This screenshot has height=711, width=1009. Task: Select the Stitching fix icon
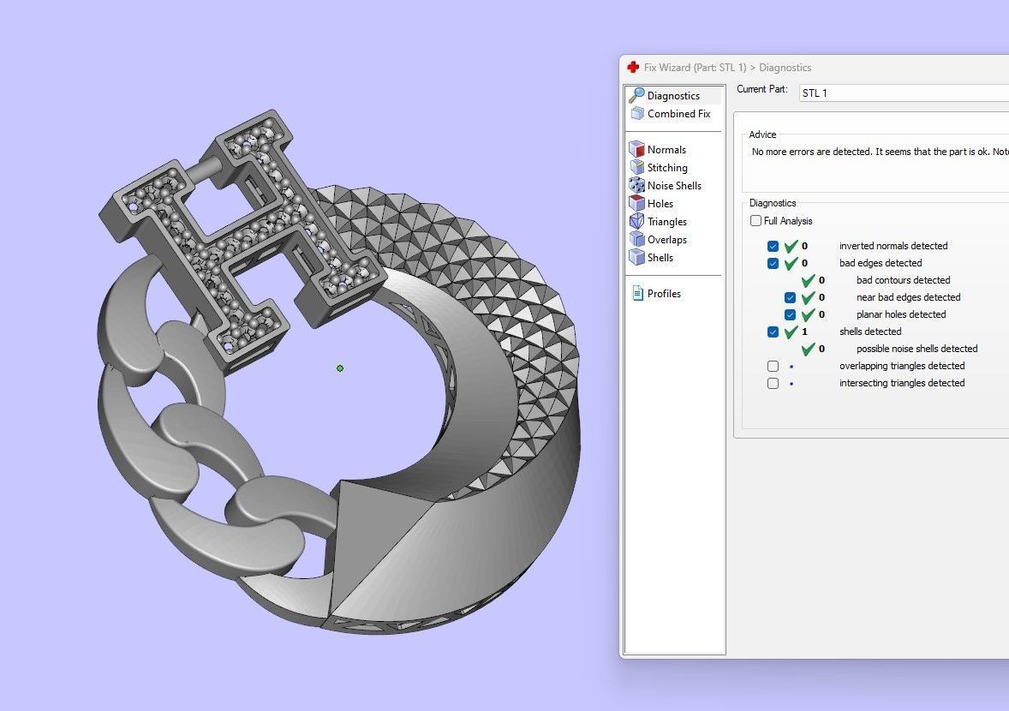(636, 167)
